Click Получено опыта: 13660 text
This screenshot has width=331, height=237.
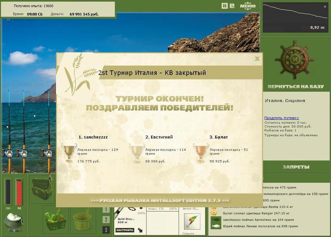[34, 6]
